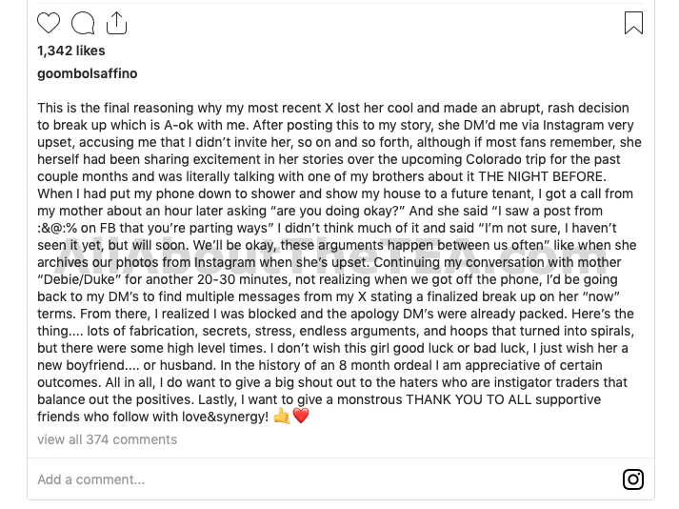This screenshot has height=509, width=679.
Task: Open Instagram via the camera logo icon
Action: click(x=633, y=479)
